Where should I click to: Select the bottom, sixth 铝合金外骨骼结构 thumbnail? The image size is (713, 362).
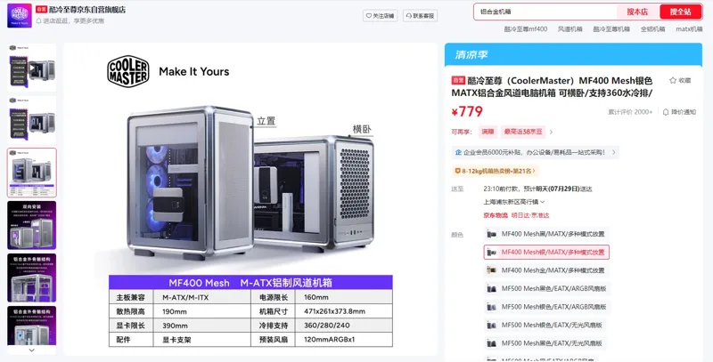click(32, 326)
